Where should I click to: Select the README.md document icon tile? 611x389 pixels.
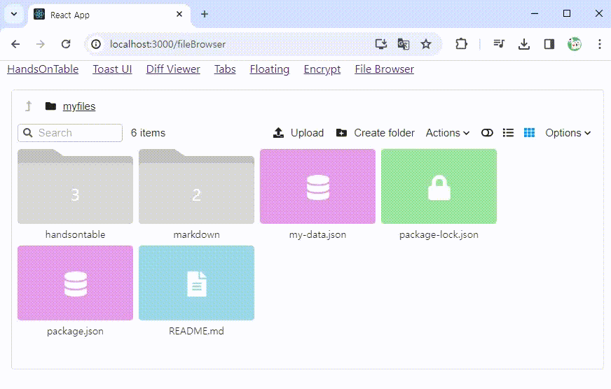tap(196, 283)
